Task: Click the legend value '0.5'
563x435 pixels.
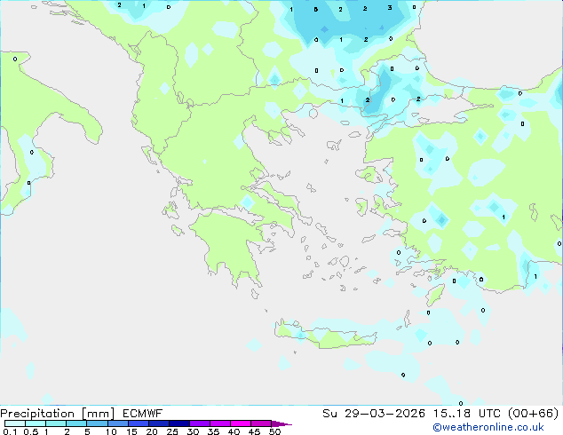Action: [x=30, y=431]
